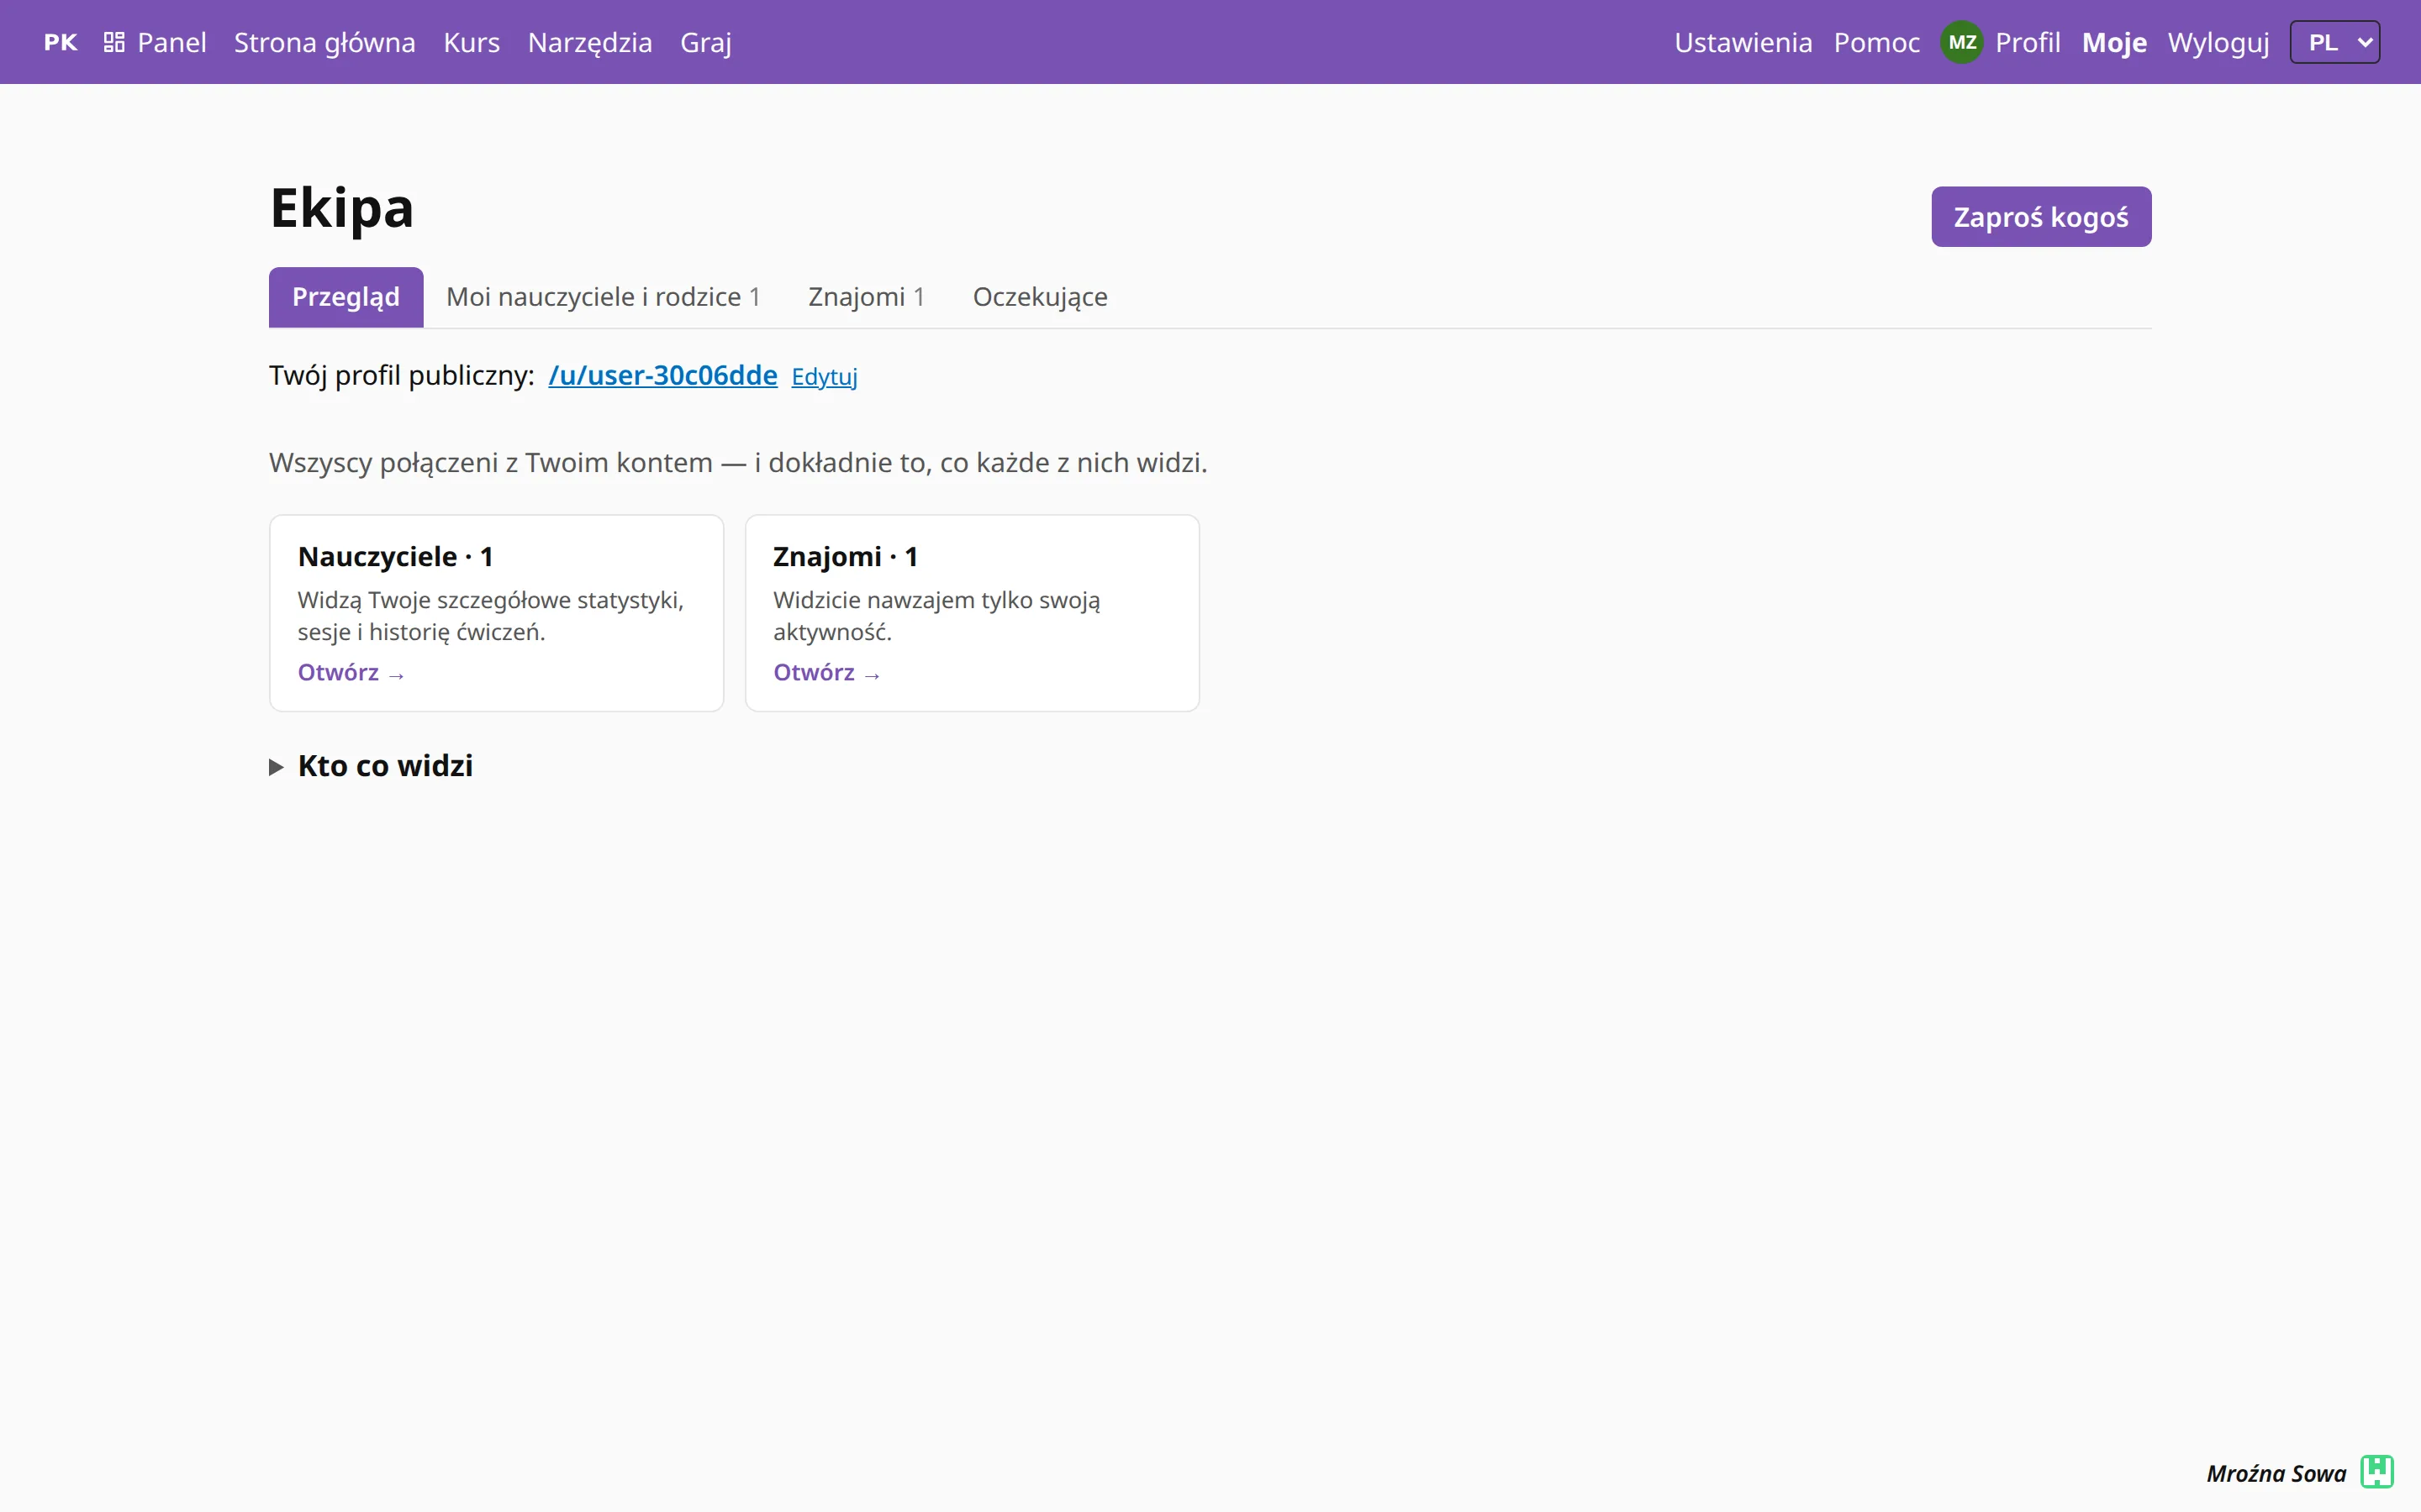Open the Kurs menu item
Viewport: 2421px width, 1512px height.
[x=472, y=42]
